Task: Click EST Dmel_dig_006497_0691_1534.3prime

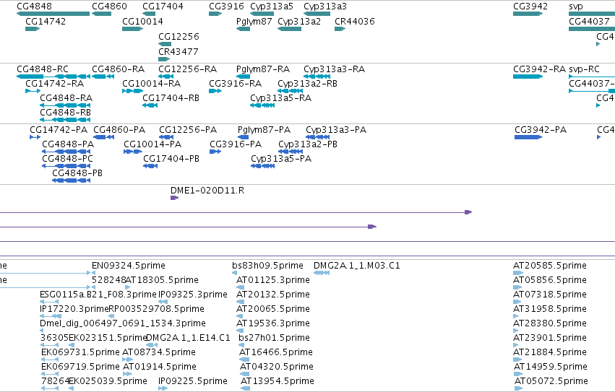Action: pos(123,323)
